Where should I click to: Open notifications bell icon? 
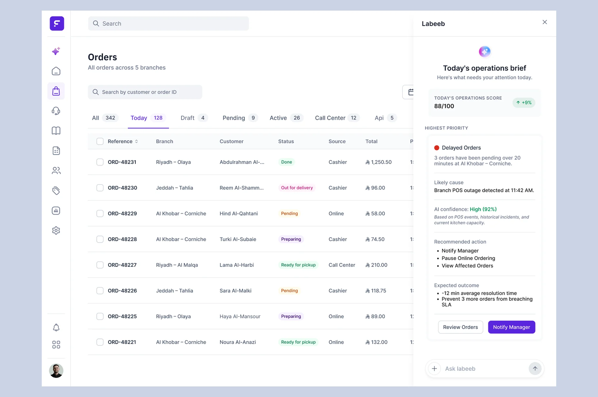[56, 327]
